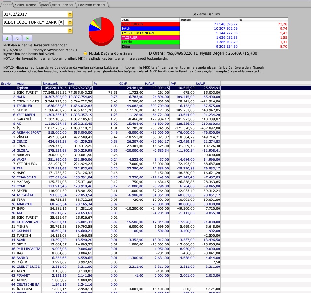Viewport: 311px width, 293px height.
Task: Sort by the Son column header
Action: (x=80, y=84)
